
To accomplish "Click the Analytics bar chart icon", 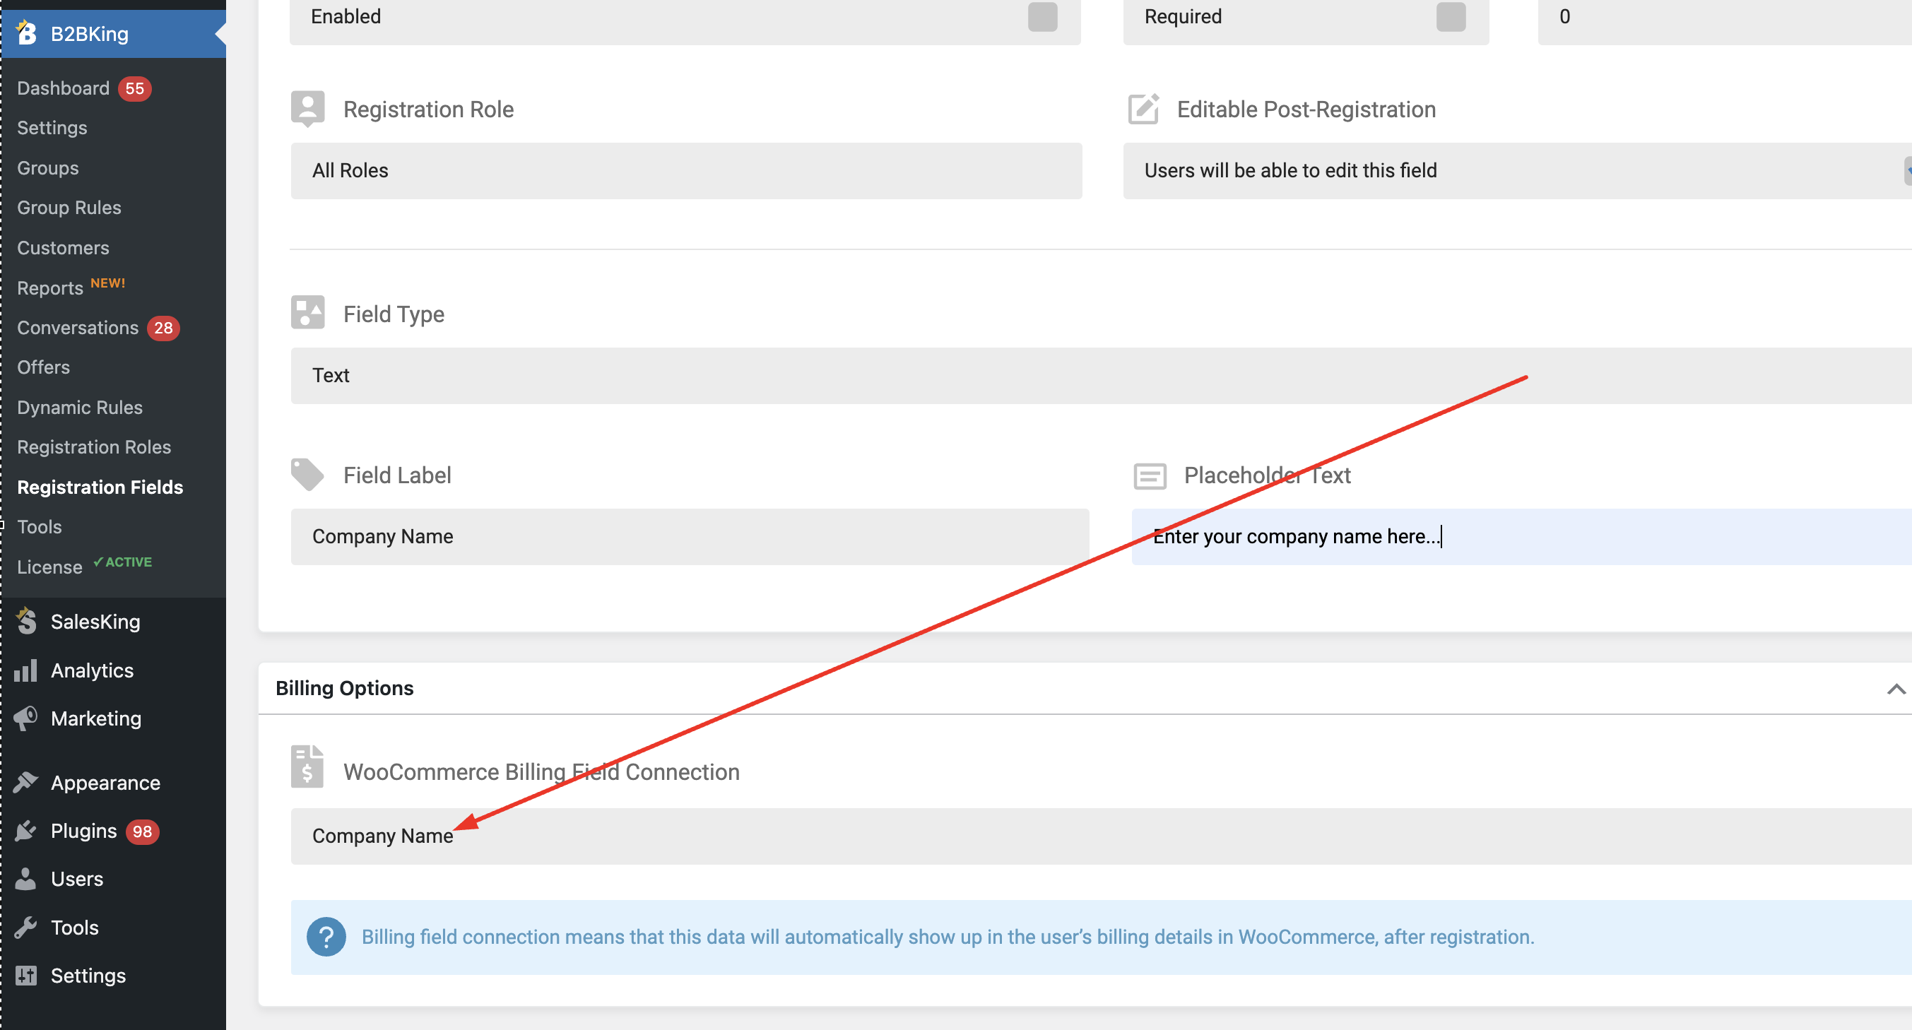I will click(26, 670).
